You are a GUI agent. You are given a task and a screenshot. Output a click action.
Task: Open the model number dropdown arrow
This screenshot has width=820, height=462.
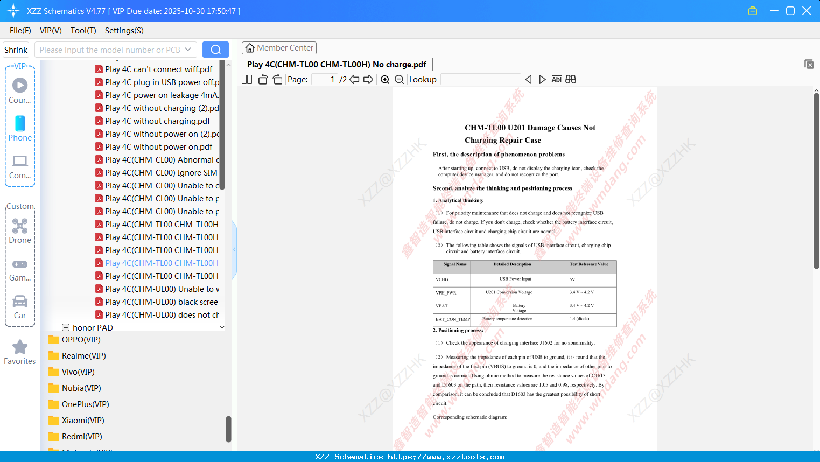pyautogui.click(x=188, y=50)
